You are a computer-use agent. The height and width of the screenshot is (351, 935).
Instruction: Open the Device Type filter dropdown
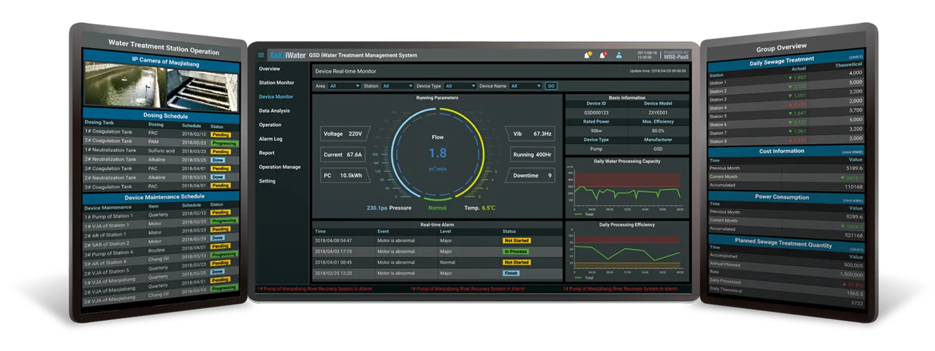[460, 86]
